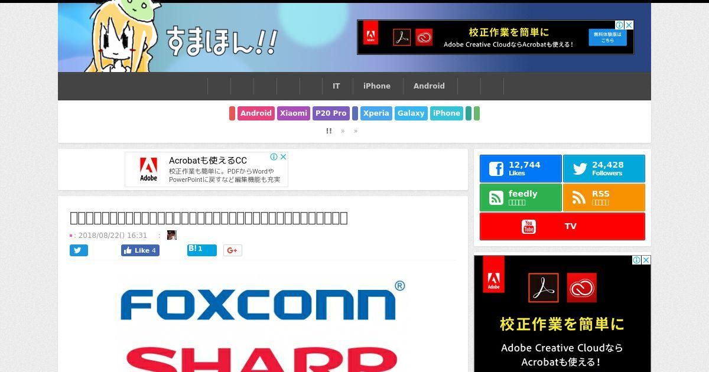Click the Adobe logo in Acrobatも使えるCC ad

coord(149,169)
